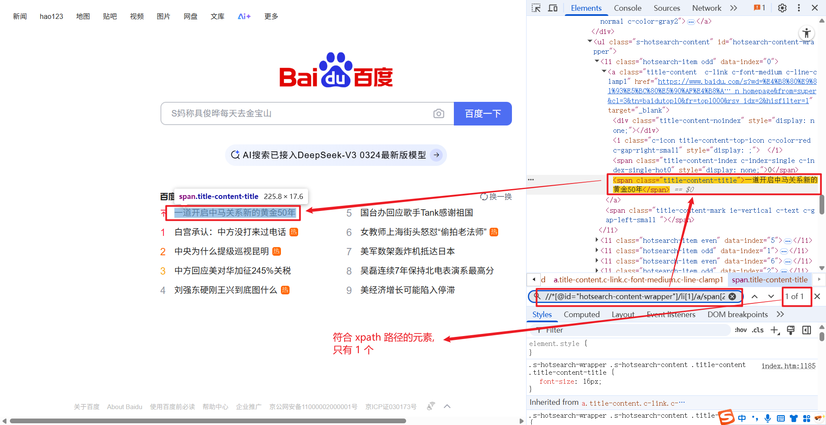
Task: Go to next search match
Action: pos(771,297)
